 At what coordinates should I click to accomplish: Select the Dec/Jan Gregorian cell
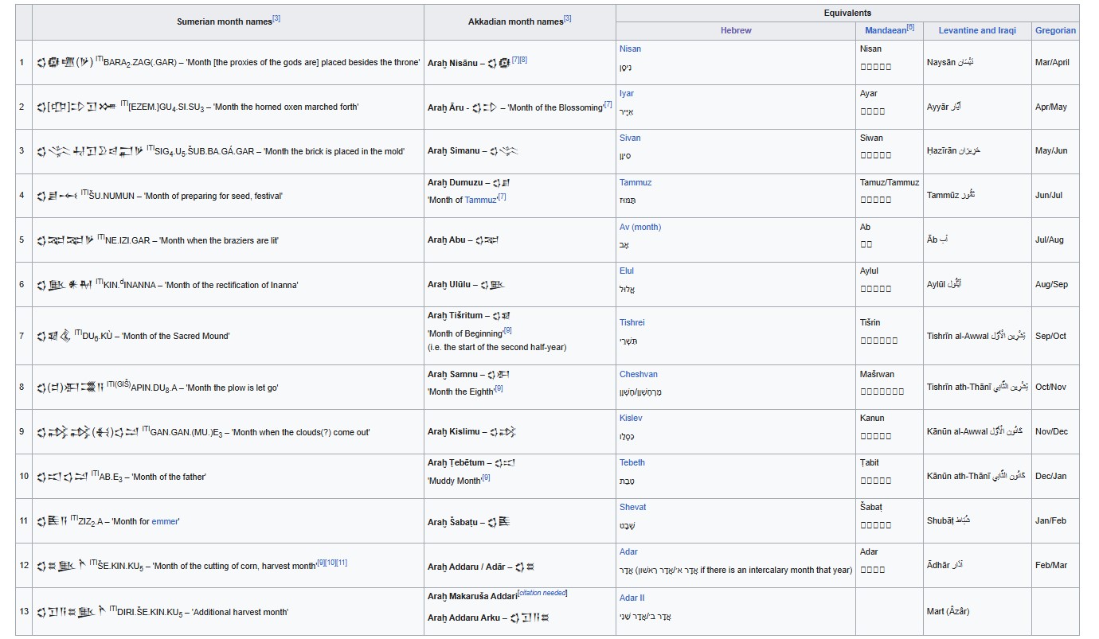(1055, 477)
